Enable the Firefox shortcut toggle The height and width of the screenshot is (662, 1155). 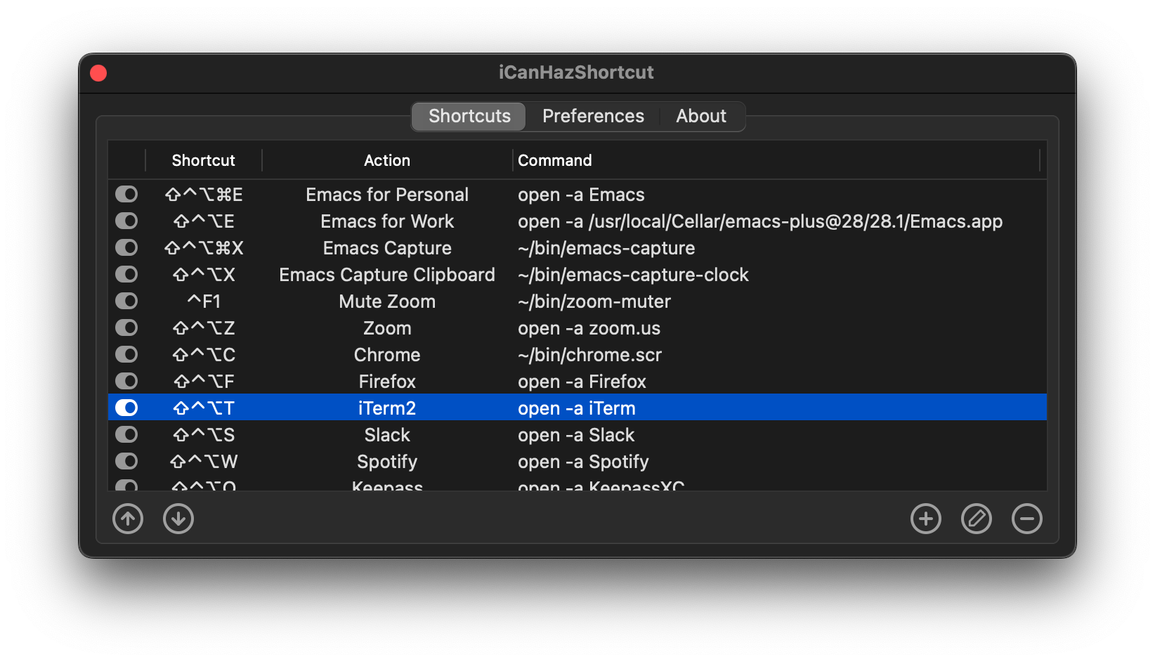click(x=126, y=381)
